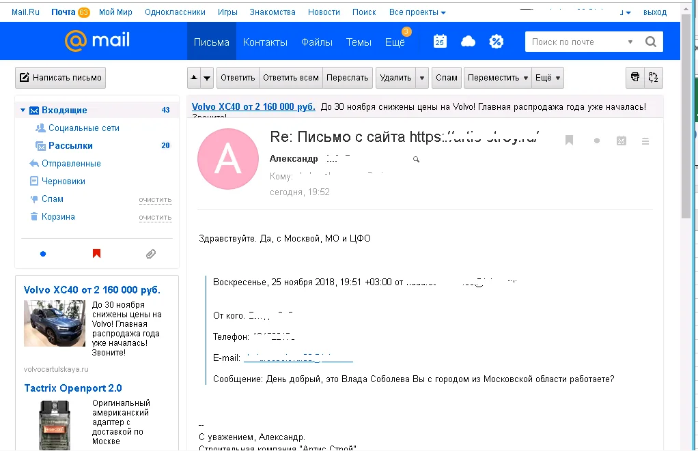Open the Спам folder
This screenshot has width=698, height=451.
tap(53, 199)
